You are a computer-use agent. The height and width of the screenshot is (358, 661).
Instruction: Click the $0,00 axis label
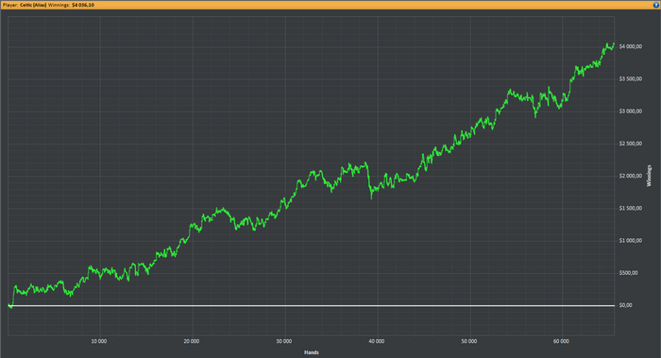tap(625, 305)
